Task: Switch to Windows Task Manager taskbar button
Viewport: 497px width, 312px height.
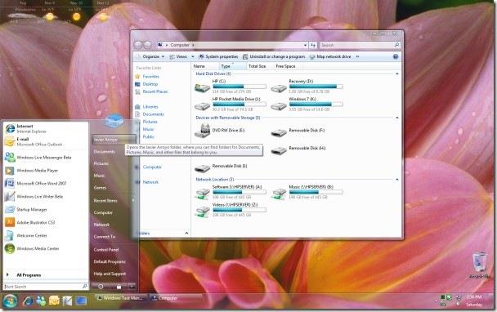Action: (122, 298)
